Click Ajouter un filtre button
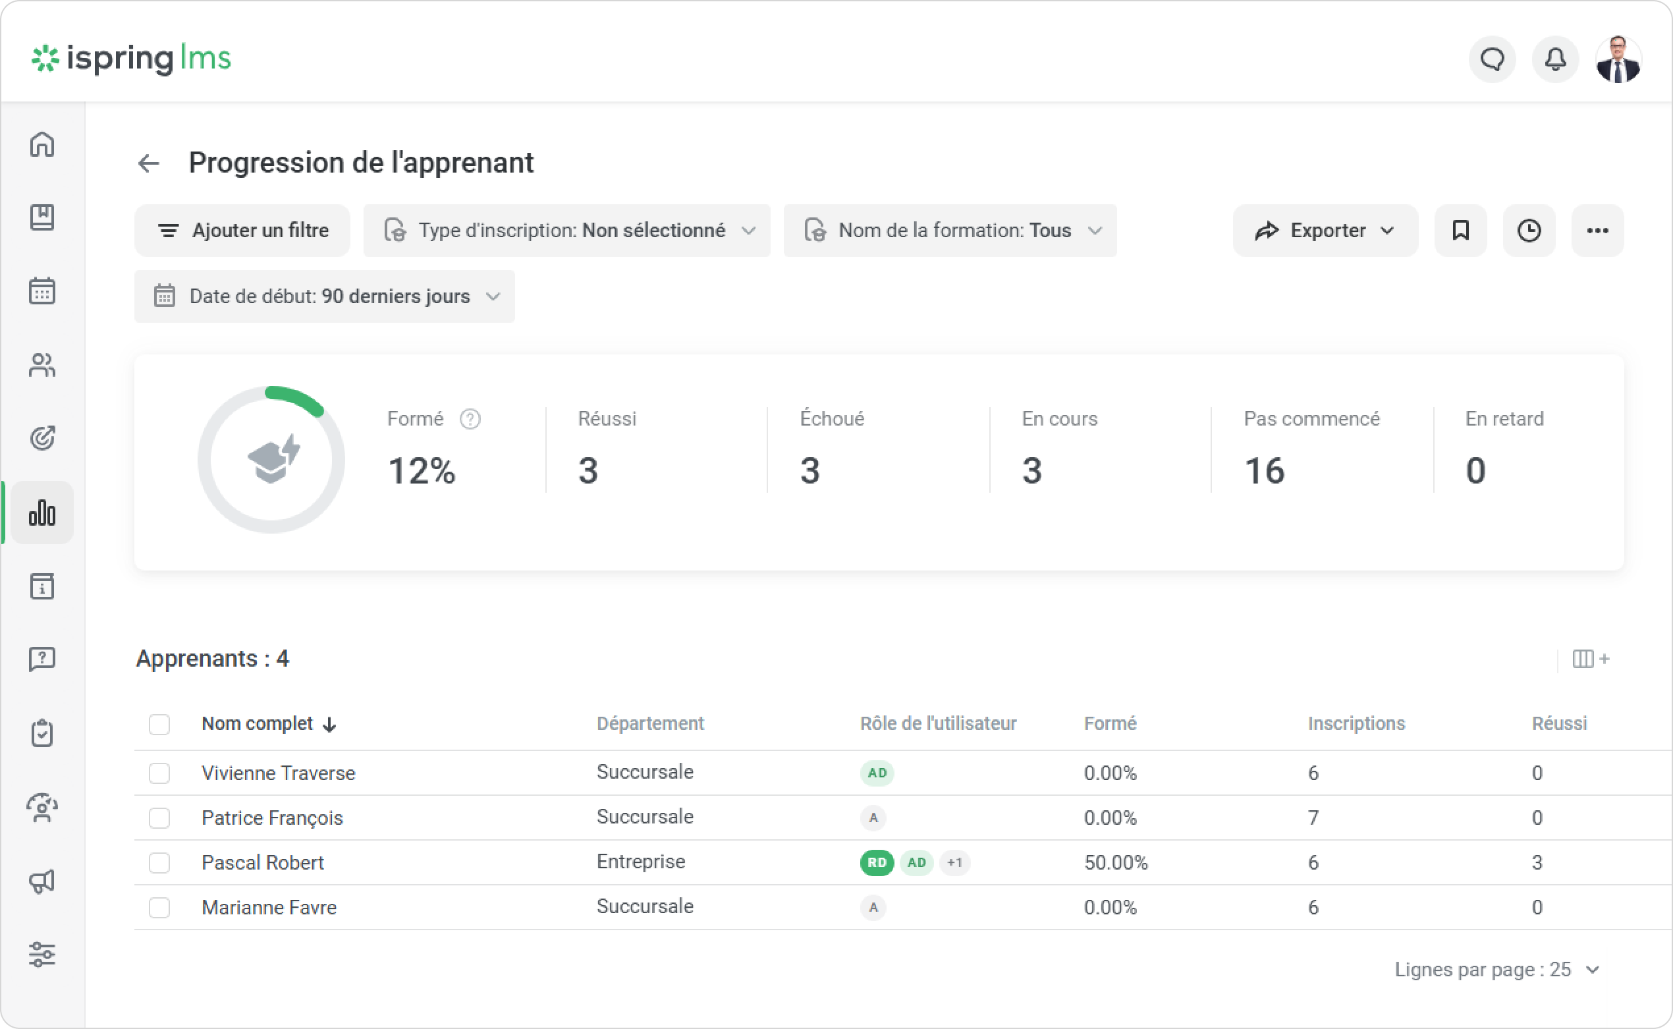The width and height of the screenshot is (1673, 1029). [x=242, y=231]
